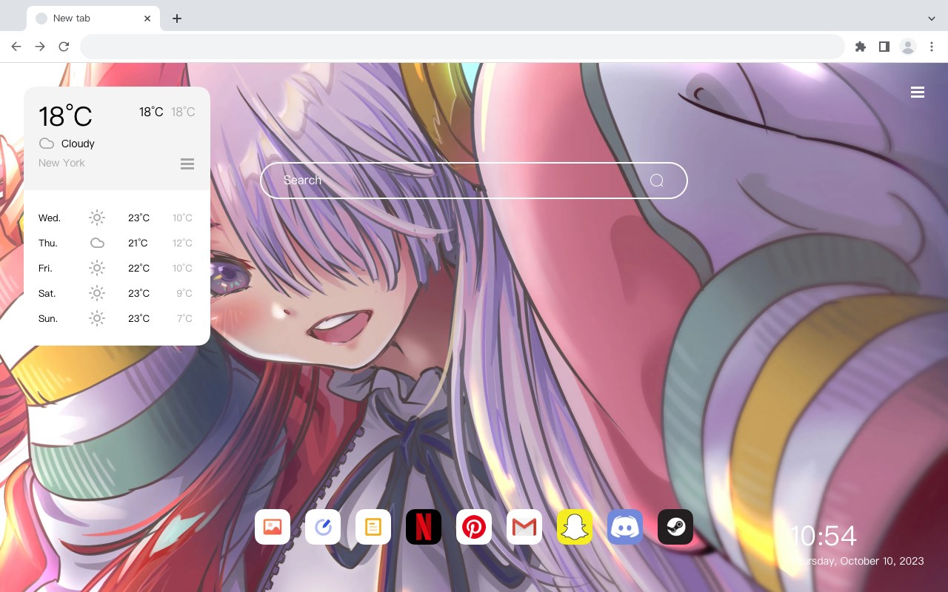Close the New tab tab
This screenshot has height=592, width=948.
click(x=148, y=18)
